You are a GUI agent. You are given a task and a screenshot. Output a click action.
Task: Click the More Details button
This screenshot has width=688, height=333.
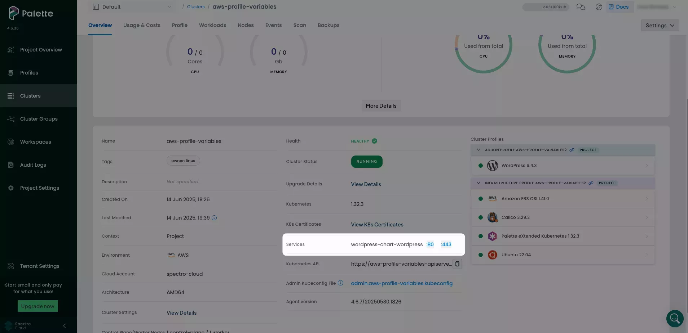pos(381,105)
